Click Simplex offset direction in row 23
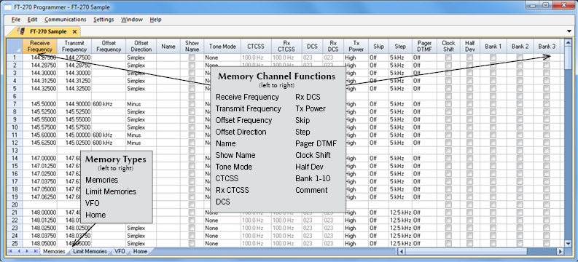578x262 pixels. coord(141,228)
